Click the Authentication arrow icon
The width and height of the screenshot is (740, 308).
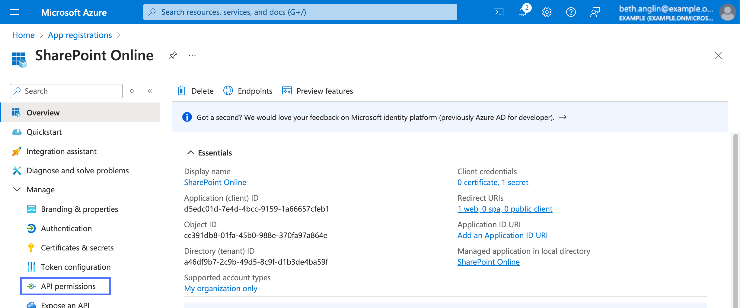coord(31,228)
